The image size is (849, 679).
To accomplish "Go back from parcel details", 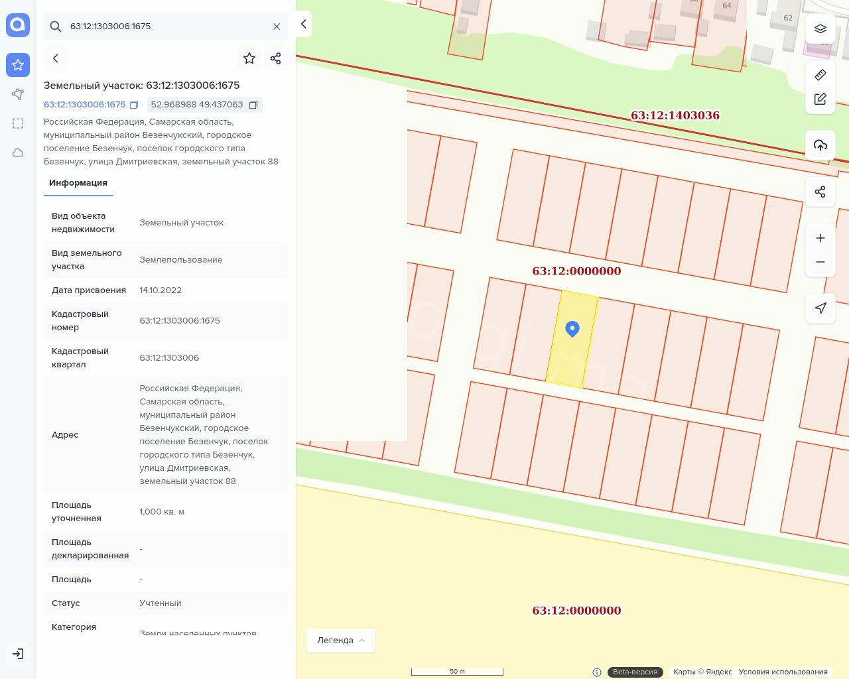I will (x=56, y=58).
